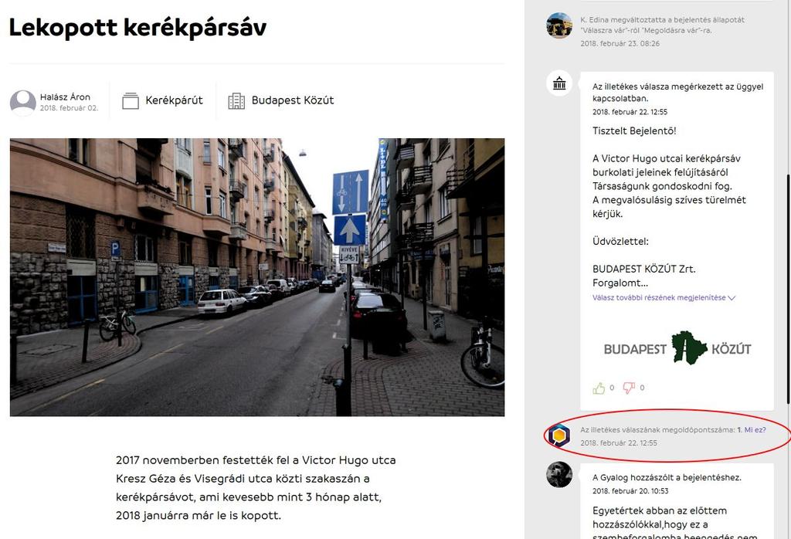Viewport: 791px width, 539px height.
Task: Click the Kerékpárút category icon
Action: [130, 101]
